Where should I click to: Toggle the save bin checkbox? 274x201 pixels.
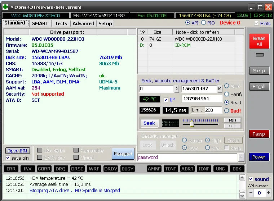pos(8,158)
